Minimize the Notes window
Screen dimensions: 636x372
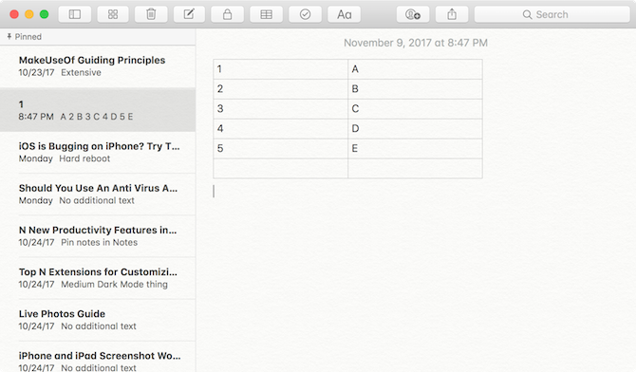(x=29, y=14)
